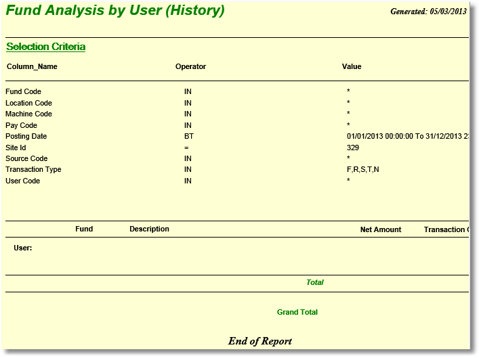Click the 'User:' group label
Image resolution: width=479 pixels, height=358 pixels.
click(x=23, y=248)
